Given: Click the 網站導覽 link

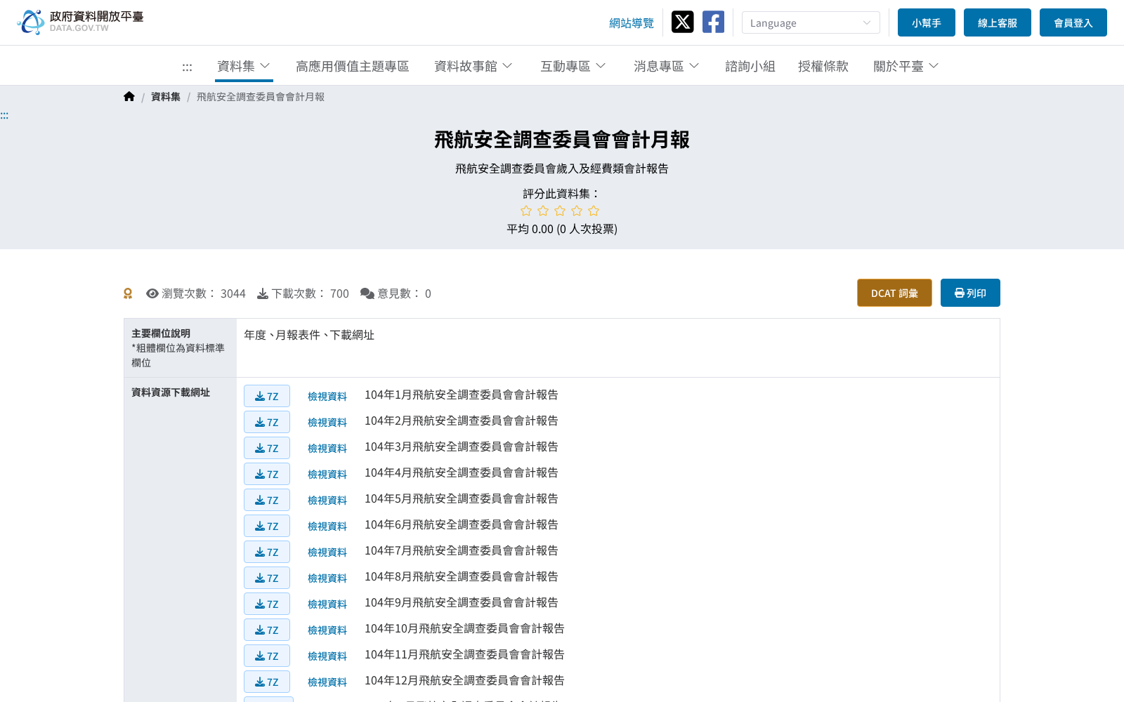Looking at the screenshot, I should click(632, 23).
